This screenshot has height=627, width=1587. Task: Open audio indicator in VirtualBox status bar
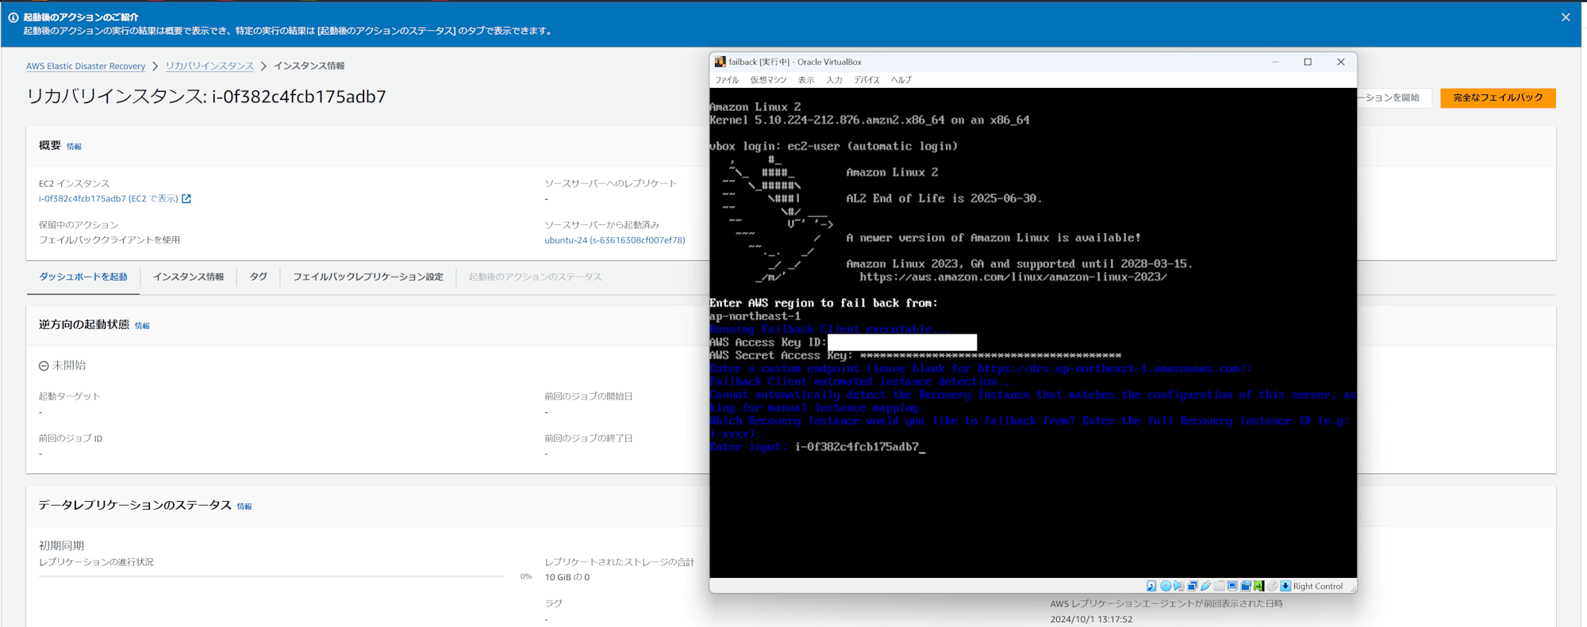1178,586
